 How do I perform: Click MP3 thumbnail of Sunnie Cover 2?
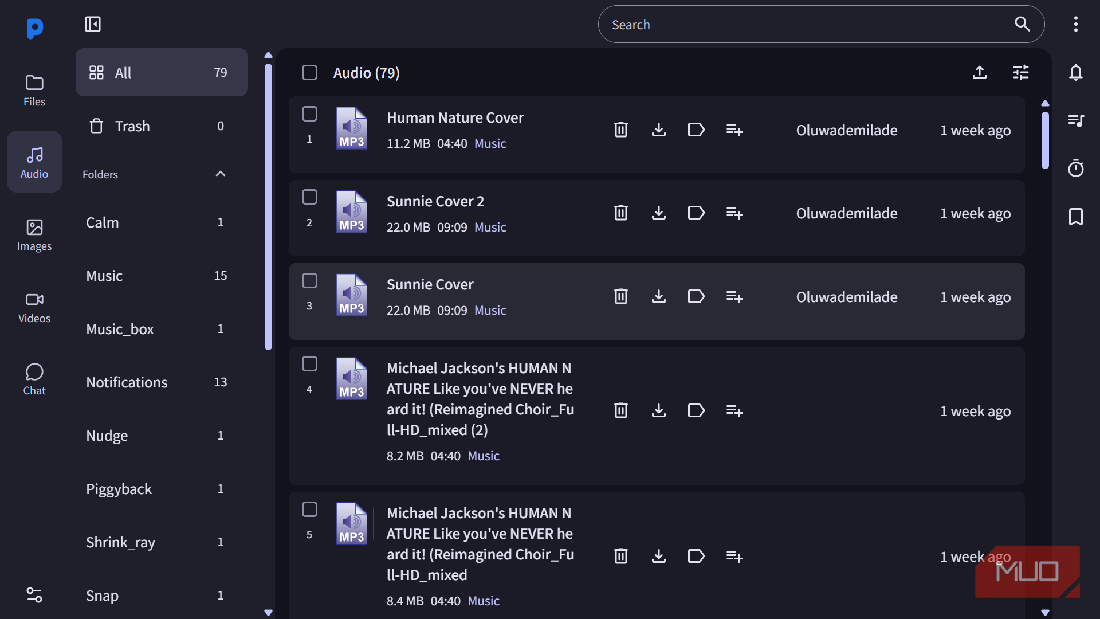pyautogui.click(x=351, y=211)
